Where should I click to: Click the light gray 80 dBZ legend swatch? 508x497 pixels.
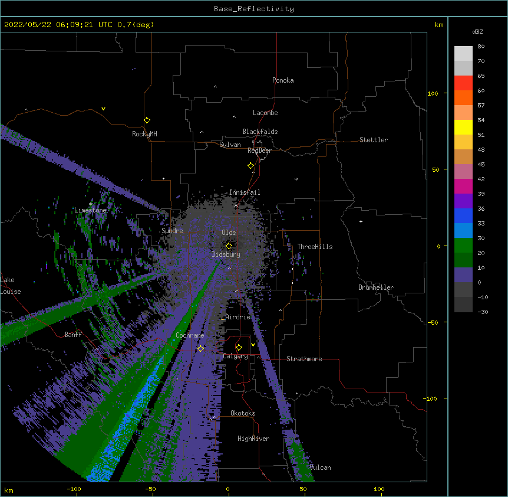(x=463, y=54)
